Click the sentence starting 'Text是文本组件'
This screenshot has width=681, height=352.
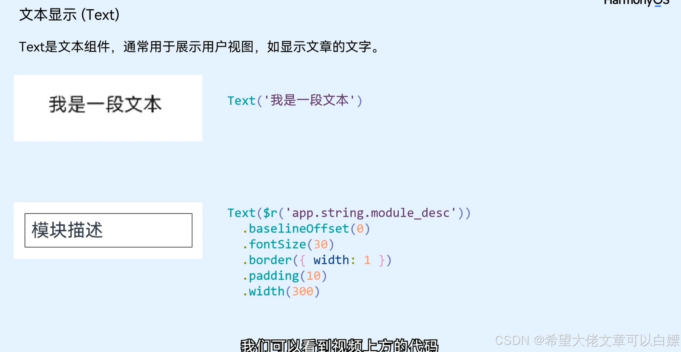click(200, 46)
